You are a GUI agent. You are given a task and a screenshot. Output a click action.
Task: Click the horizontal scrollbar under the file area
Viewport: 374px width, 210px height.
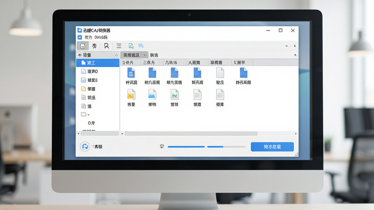point(191,133)
